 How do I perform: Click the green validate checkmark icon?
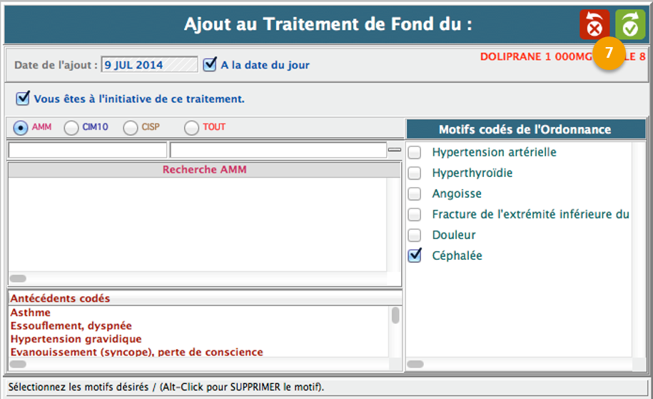tap(629, 24)
